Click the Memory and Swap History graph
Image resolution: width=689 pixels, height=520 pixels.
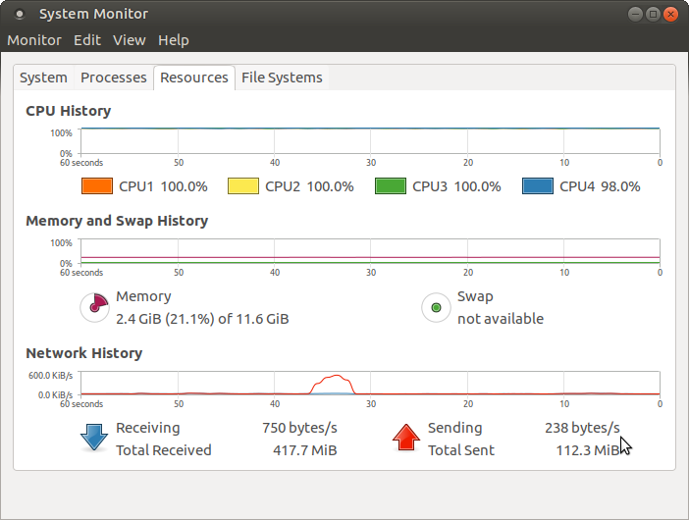pyautogui.click(x=369, y=251)
